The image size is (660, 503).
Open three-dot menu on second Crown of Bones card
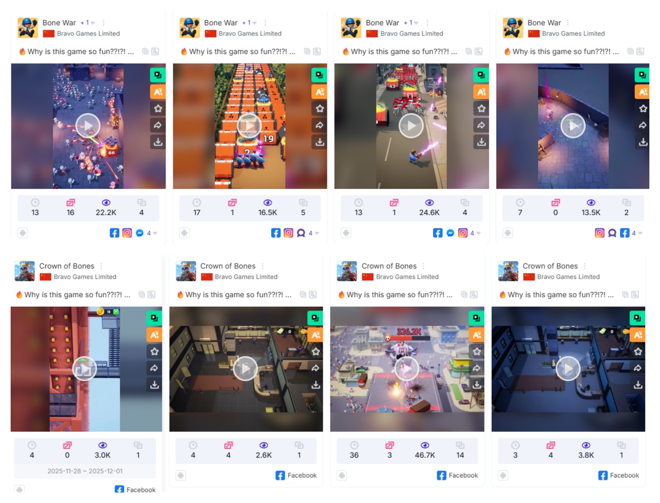(x=263, y=266)
